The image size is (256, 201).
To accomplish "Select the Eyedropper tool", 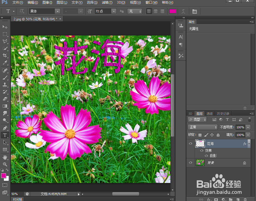I will pos(5,63).
